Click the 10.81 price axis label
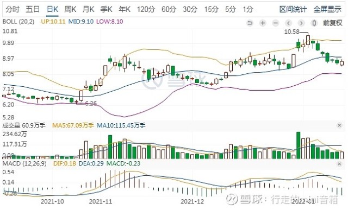This screenshot has height=210, width=348. tap(10, 31)
